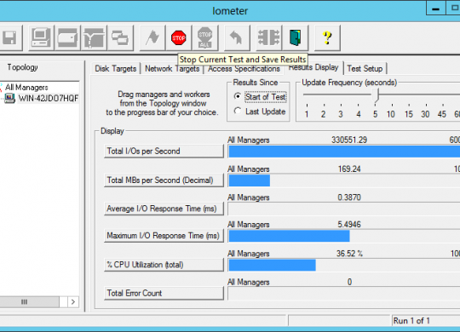Duplicate the selected worker icon
Viewport: 460px width, 332px height.
pyautogui.click(x=120, y=37)
